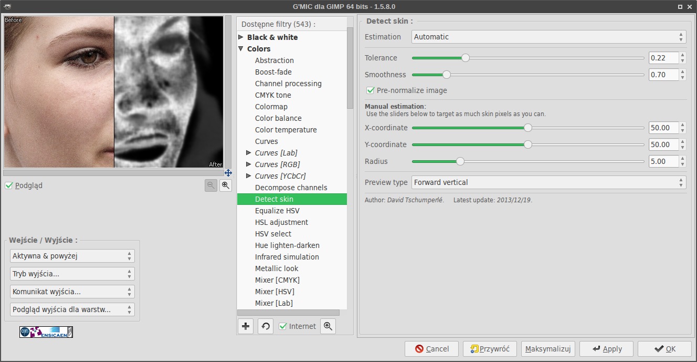Refresh the filter list
The image size is (697, 362).
pos(266,326)
